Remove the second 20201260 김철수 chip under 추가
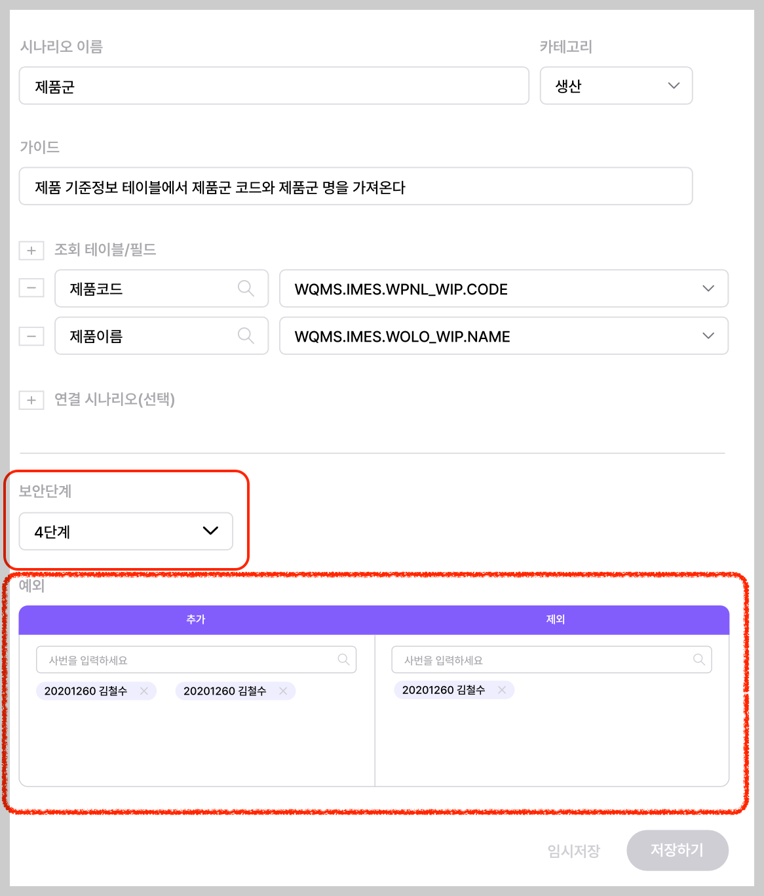 coord(283,691)
